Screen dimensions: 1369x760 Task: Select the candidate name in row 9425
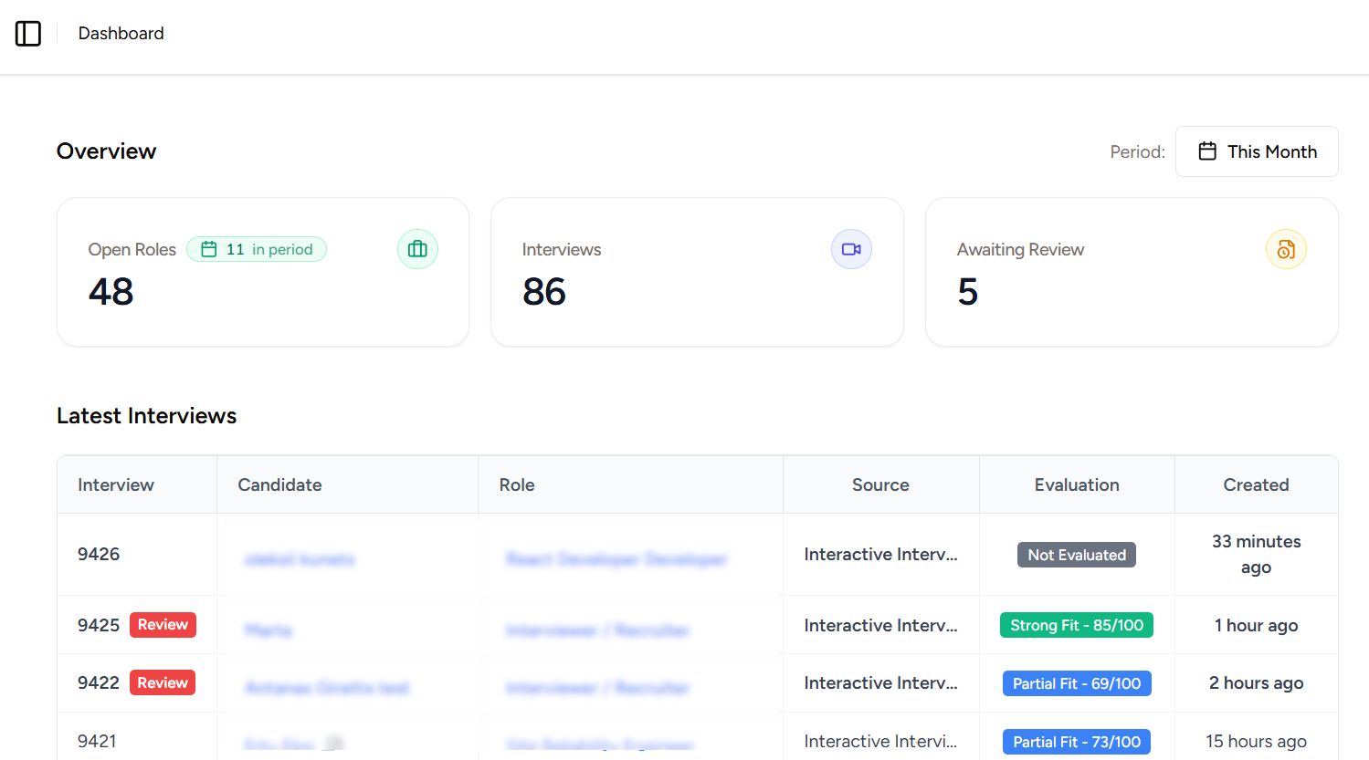click(268, 630)
